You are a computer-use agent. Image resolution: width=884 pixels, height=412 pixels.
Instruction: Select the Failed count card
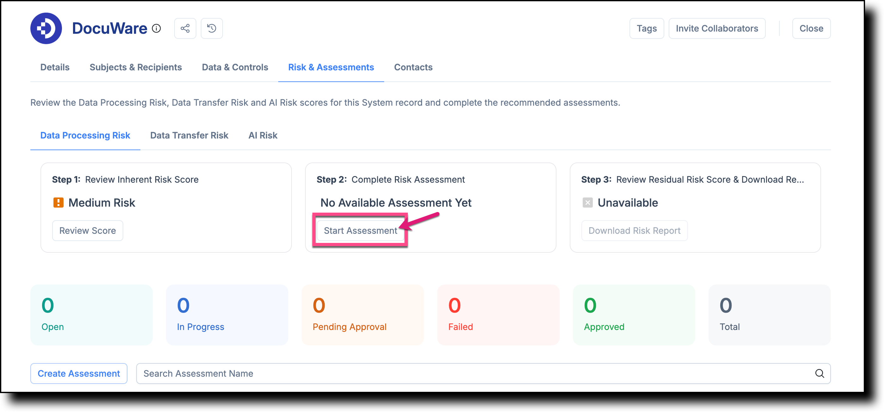(x=498, y=315)
